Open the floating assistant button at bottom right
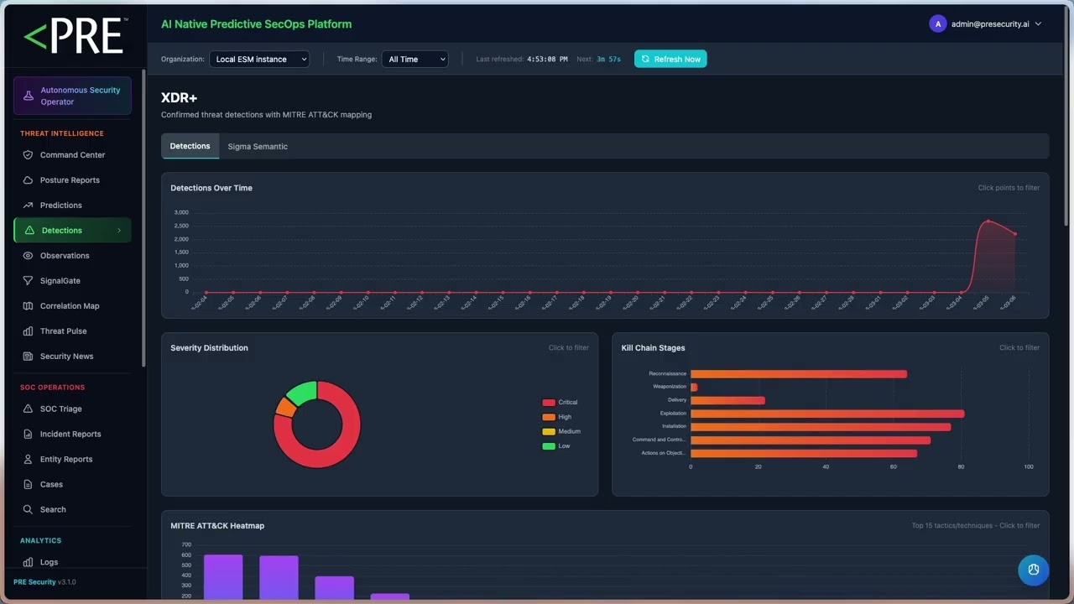This screenshot has width=1074, height=604. pyautogui.click(x=1034, y=570)
